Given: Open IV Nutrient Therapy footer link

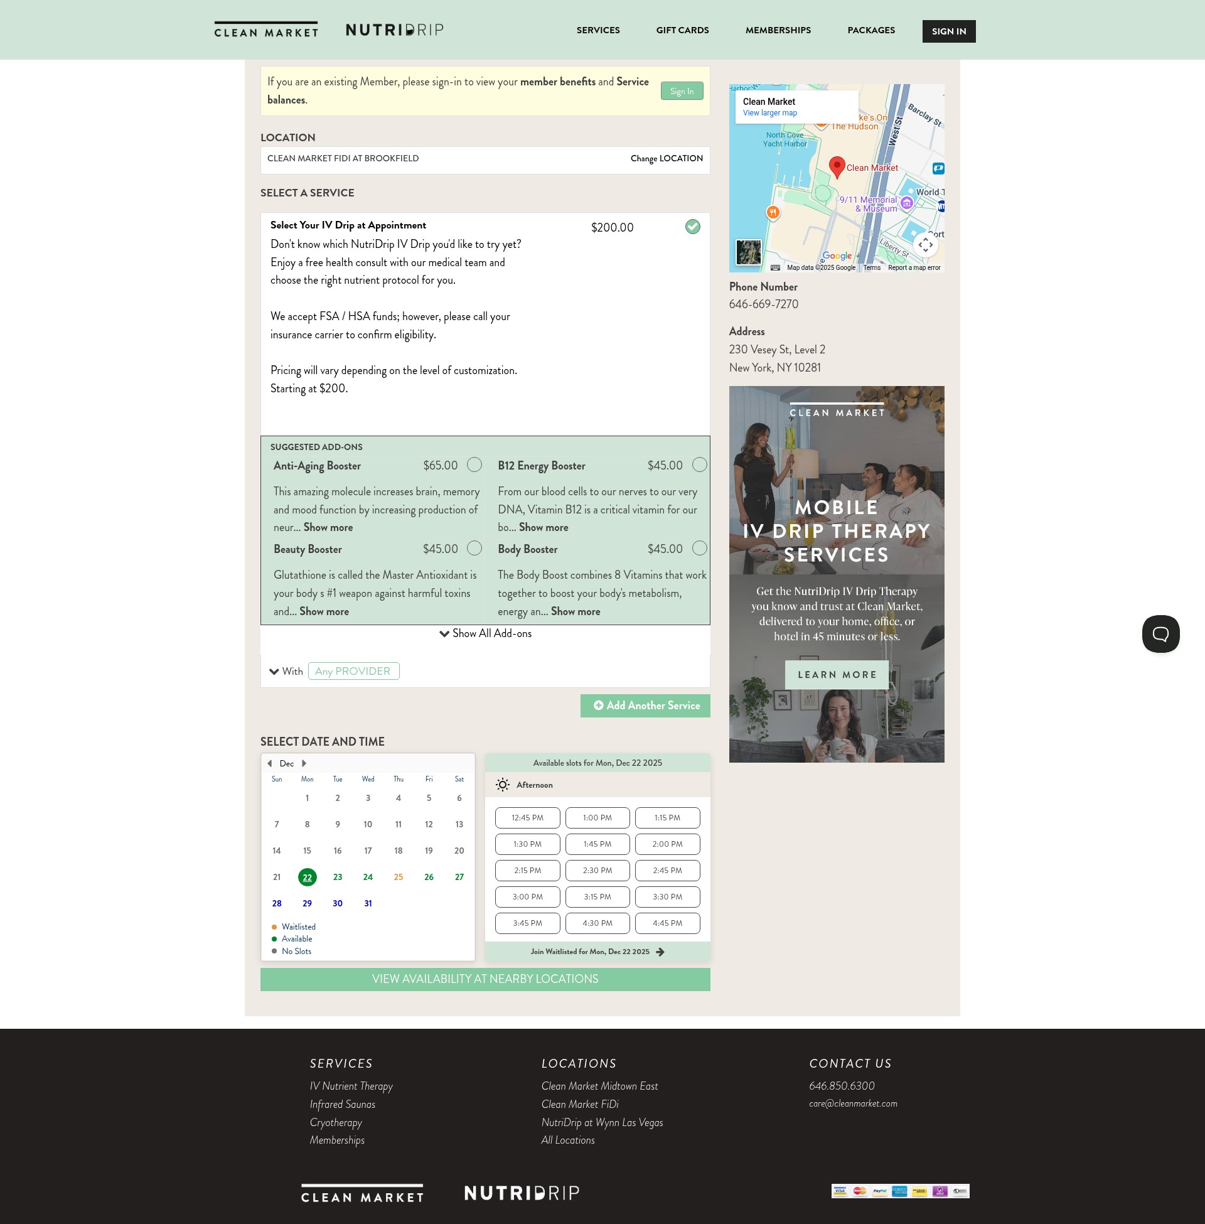Looking at the screenshot, I should pos(351,1086).
